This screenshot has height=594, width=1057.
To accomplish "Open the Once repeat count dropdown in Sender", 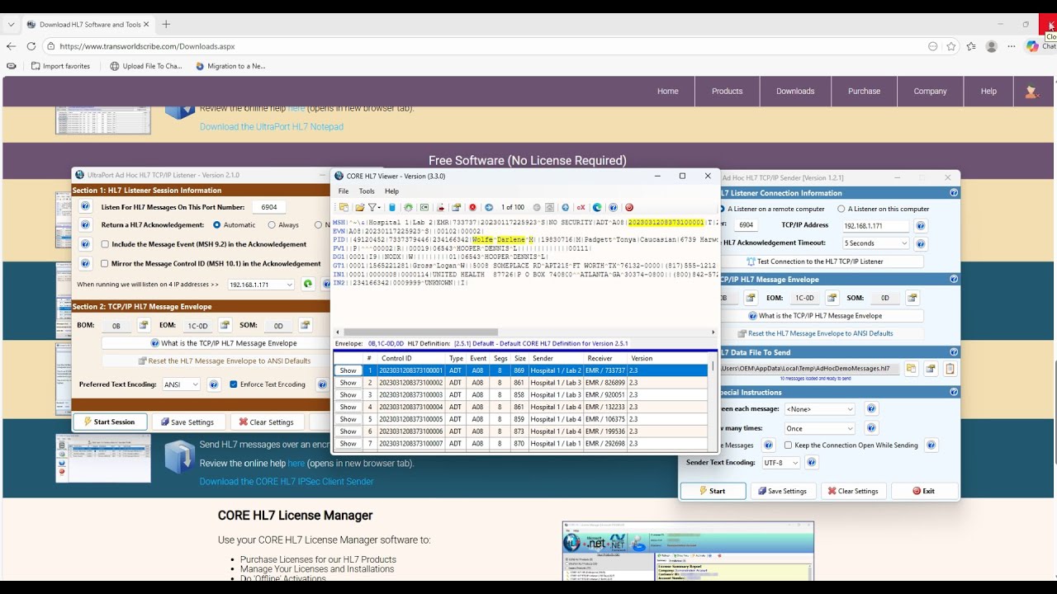I will 819,428.
